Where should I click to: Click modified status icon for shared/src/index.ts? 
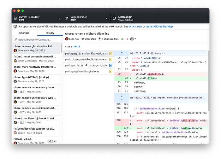point(111,71)
